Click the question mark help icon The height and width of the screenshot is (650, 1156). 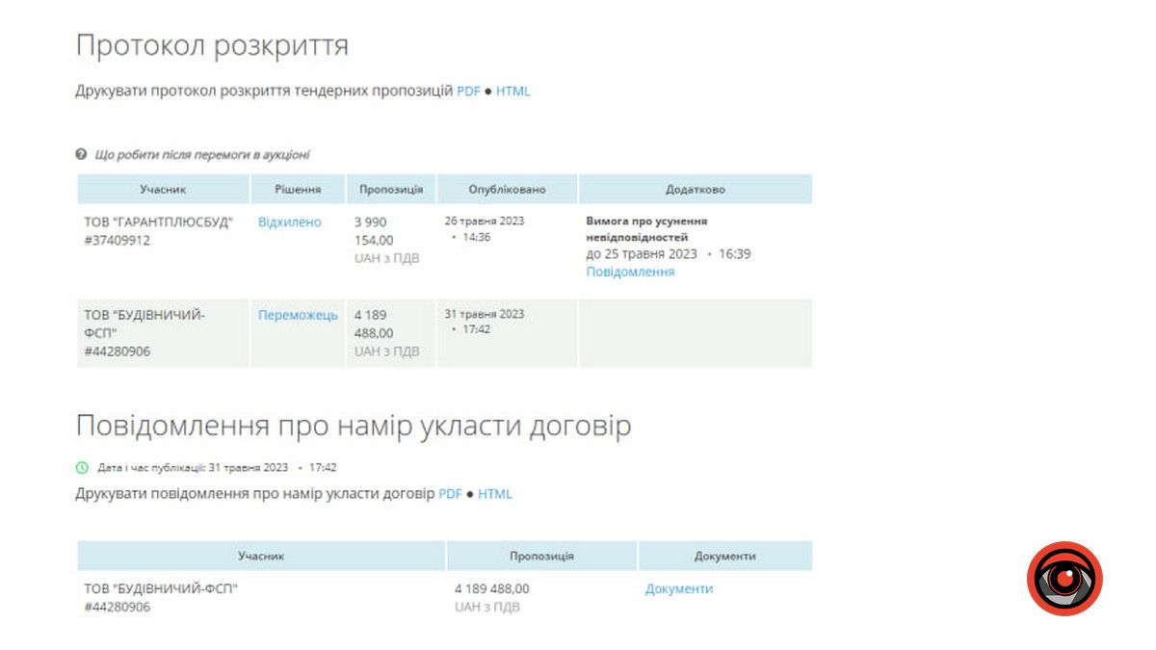click(x=84, y=152)
